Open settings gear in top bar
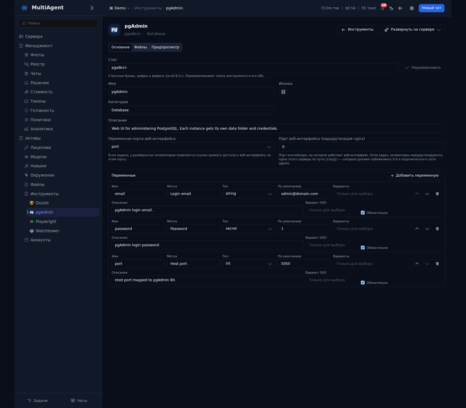 click(412, 8)
